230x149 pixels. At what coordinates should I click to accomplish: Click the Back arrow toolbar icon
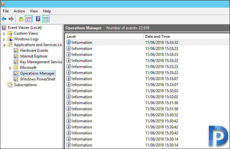coord(4,19)
